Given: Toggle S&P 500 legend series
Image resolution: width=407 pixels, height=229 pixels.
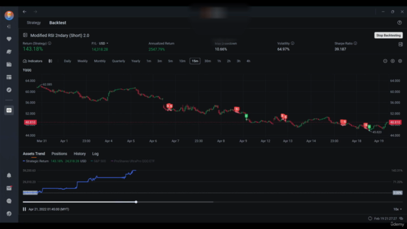Looking at the screenshot, I should [98, 161].
